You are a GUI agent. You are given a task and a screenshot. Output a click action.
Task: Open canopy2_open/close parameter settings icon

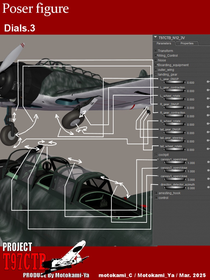click(208, 170)
